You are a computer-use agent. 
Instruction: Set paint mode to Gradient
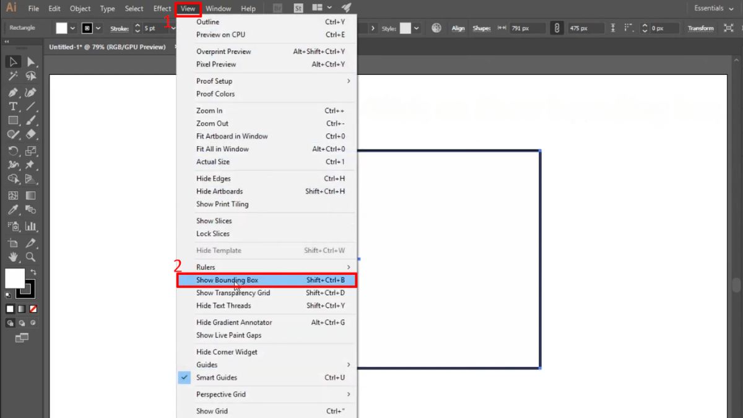pyautogui.click(x=22, y=308)
